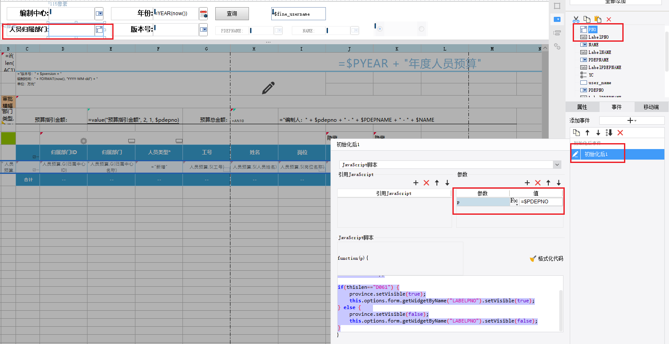This screenshot has height=344, width=669.
Task: Move the event up with arrow icon
Action: 587,133
